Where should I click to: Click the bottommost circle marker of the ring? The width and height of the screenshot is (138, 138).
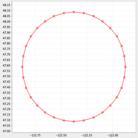tap(74, 121)
